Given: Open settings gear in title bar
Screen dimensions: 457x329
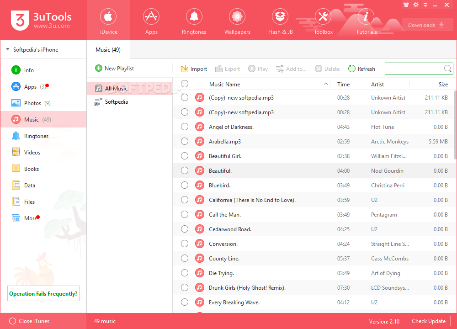Looking at the screenshot, I should 416,5.
